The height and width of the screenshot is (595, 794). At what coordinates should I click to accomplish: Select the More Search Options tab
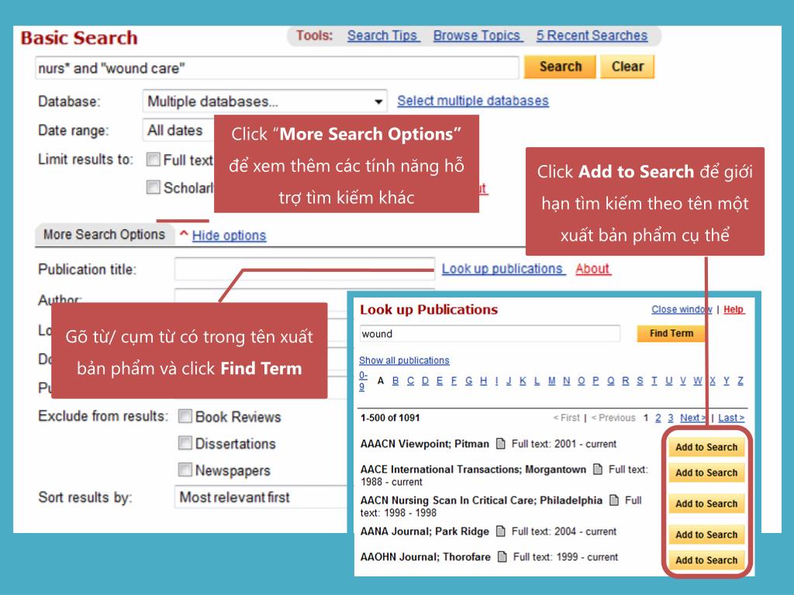pyautogui.click(x=105, y=235)
